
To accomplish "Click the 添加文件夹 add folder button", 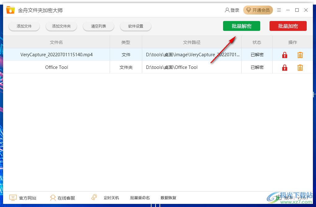I will pyautogui.click(x=61, y=26).
